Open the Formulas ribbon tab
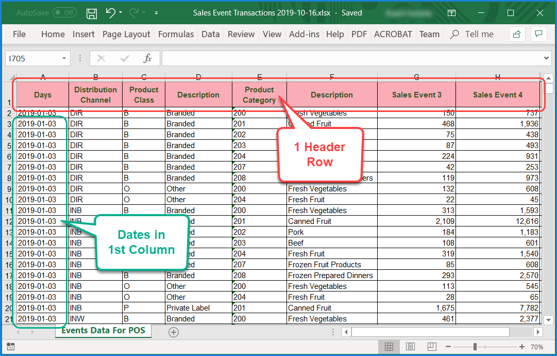The height and width of the screenshot is (356, 557). point(176,34)
